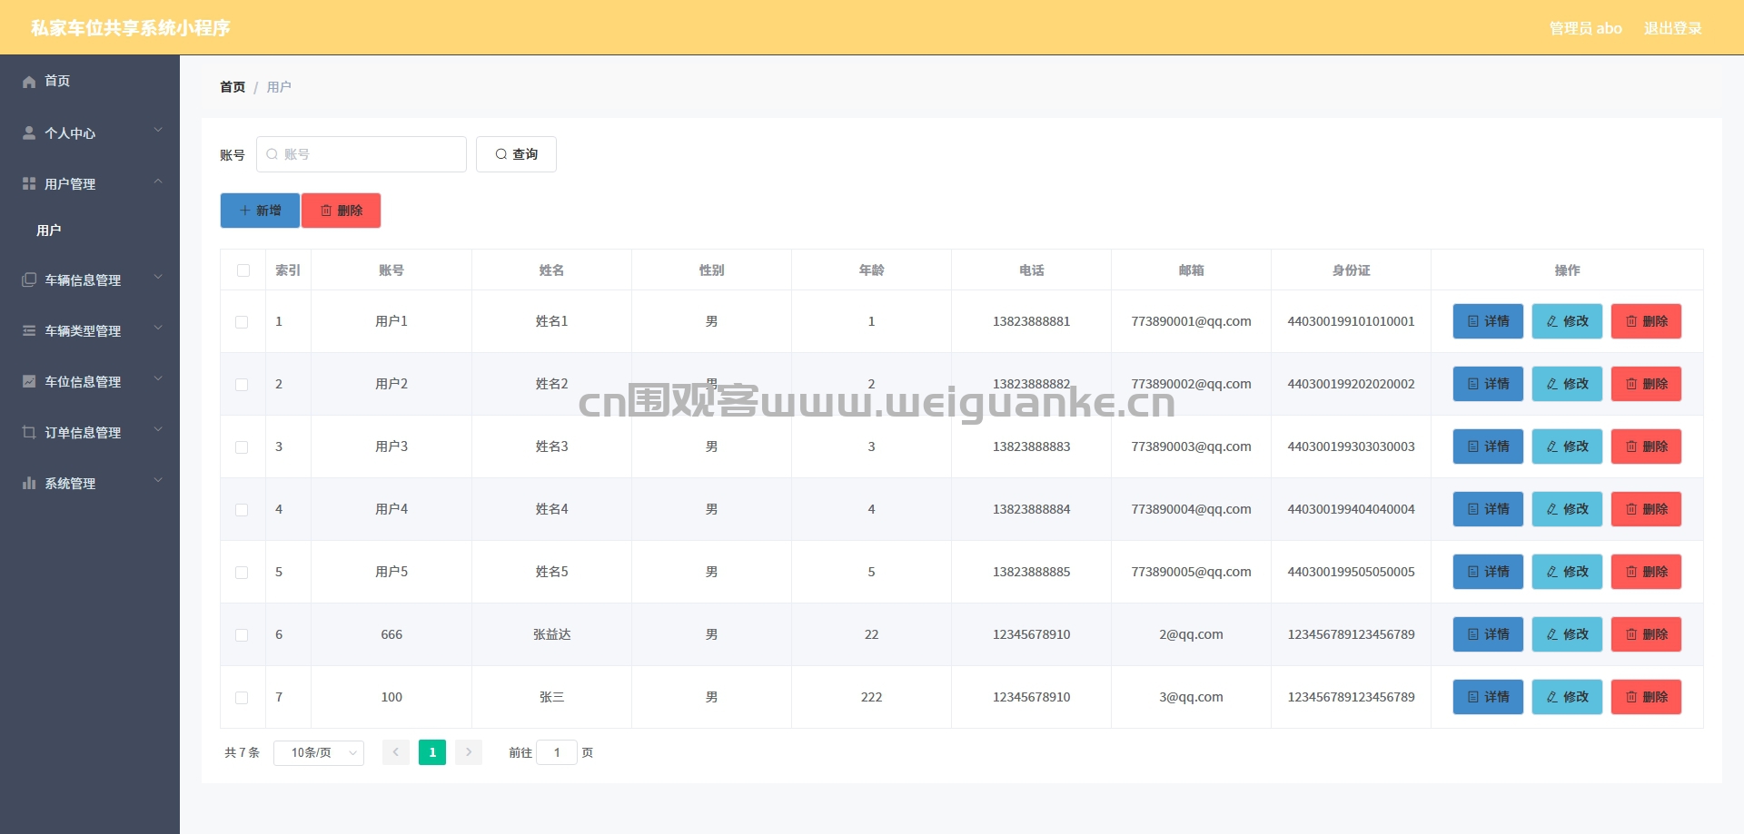Expand the 订单信息管理 chevron
The image size is (1744, 834).
pyautogui.click(x=158, y=430)
